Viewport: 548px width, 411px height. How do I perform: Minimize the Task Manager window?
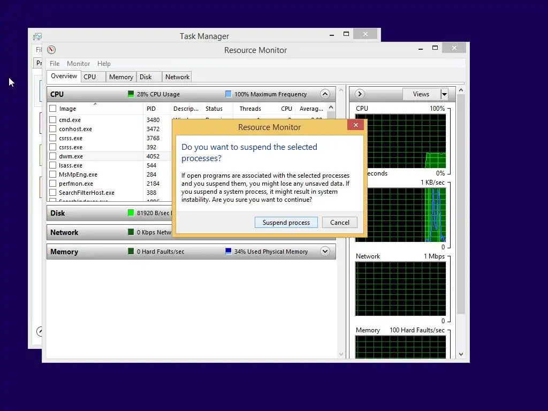coord(332,35)
